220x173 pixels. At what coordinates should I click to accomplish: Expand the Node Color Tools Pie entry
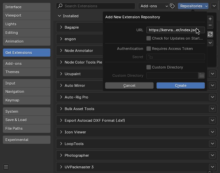click(61, 62)
